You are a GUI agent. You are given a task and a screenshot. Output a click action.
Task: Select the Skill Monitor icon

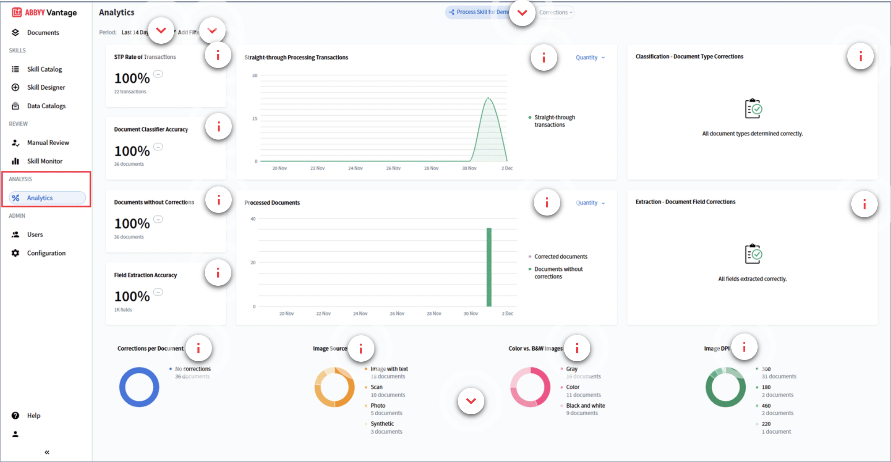(x=16, y=161)
